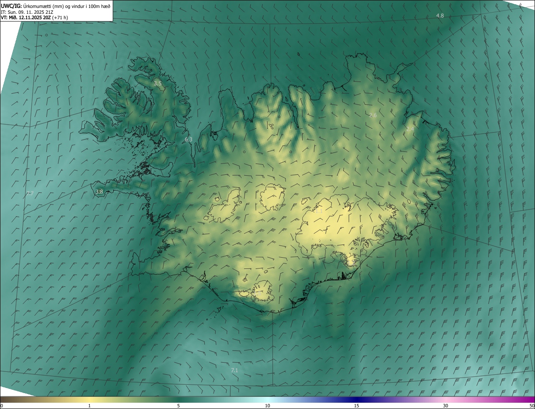Click the 10 tick on the color scale
Viewport: 535px width, 409px height.
point(267,406)
